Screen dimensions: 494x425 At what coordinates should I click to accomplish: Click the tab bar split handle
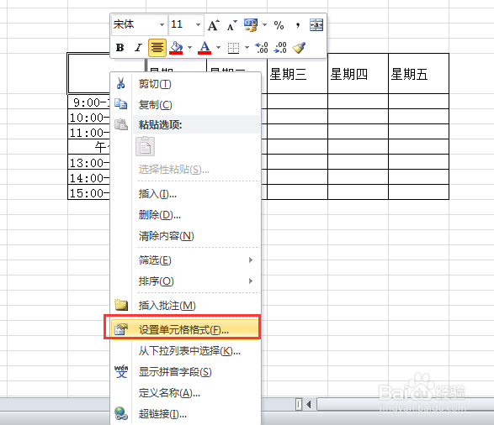[299, 404]
